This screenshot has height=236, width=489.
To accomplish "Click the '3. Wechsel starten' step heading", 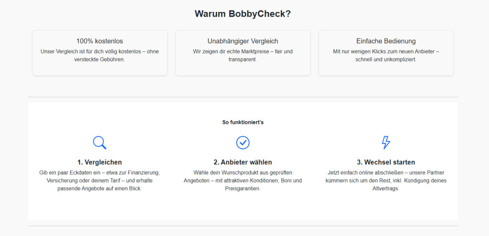I will pos(386,162).
